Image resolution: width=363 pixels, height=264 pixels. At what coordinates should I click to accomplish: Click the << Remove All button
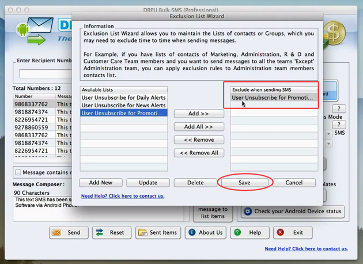[x=199, y=153]
